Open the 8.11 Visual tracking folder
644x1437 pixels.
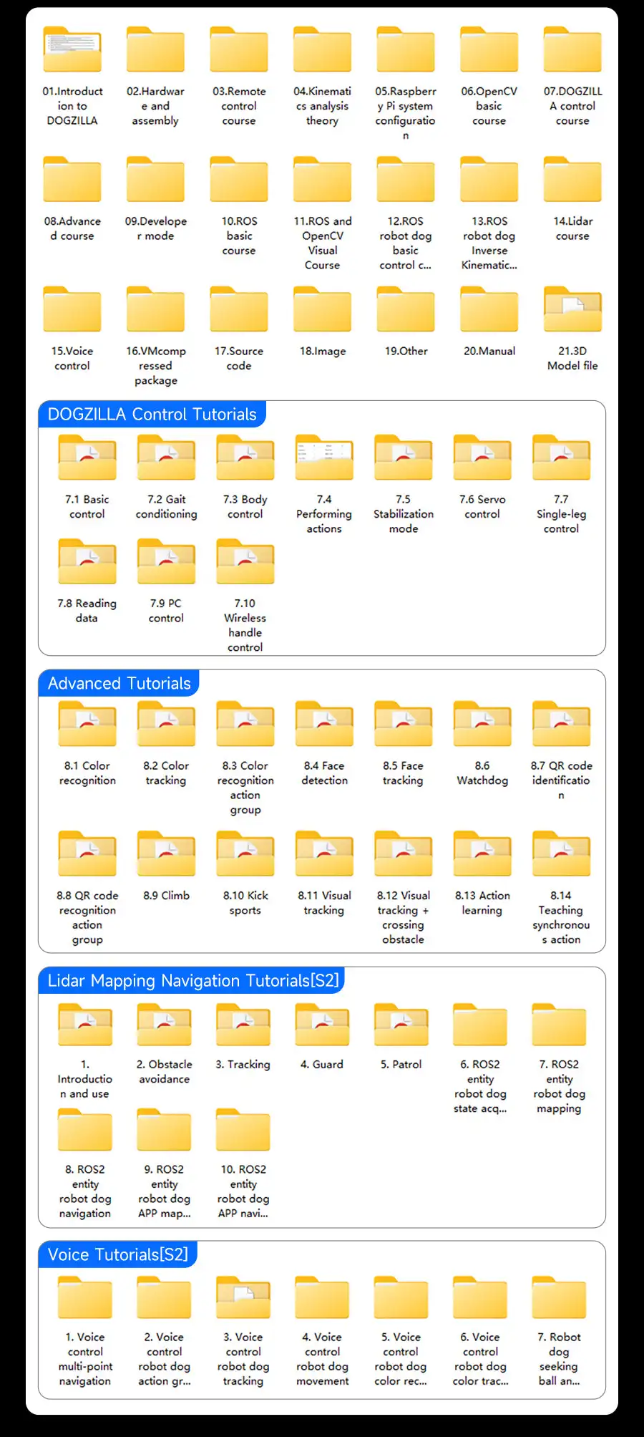(324, 853)
